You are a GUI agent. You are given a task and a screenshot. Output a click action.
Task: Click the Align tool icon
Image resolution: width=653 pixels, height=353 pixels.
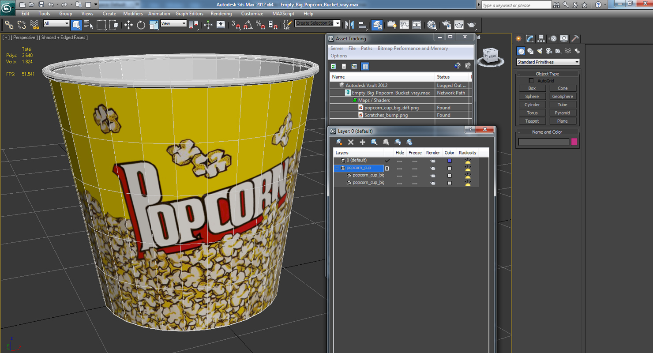click(x=362, y=25)
